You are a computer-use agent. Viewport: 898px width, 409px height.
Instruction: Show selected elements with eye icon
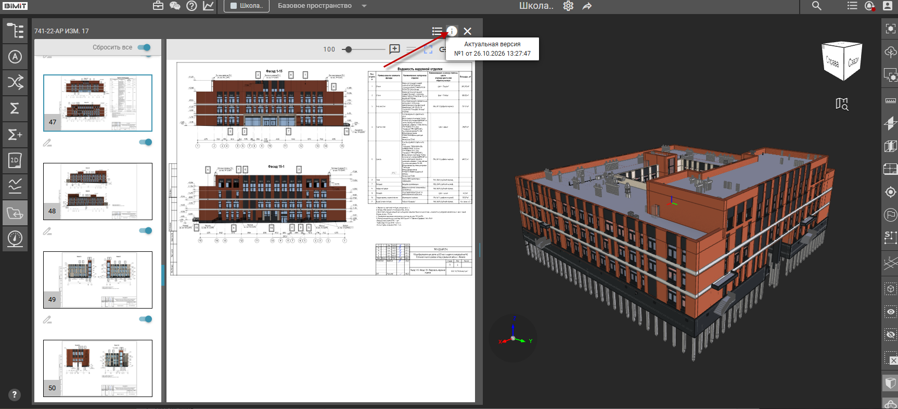tap(890, 312)
